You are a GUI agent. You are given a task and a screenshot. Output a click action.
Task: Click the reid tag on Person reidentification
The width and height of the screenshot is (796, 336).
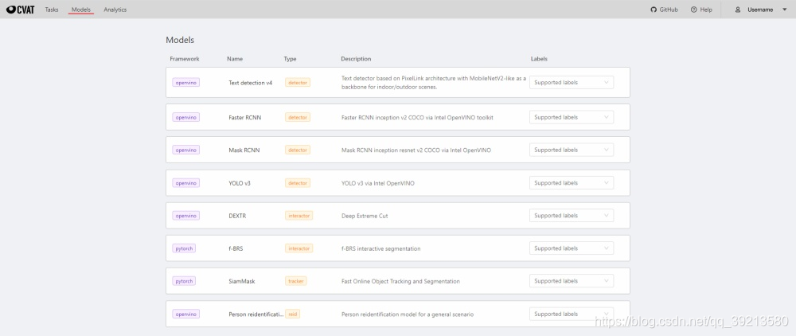(292, 315)
